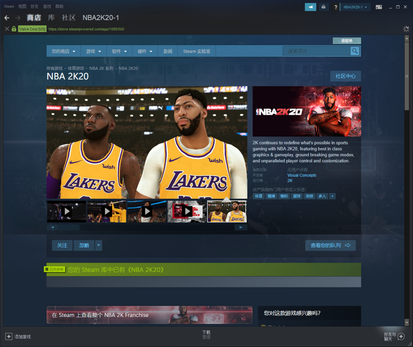The height and width of the screenshot is (347, 413).
Task: Stop page loading with the X icon
Action: [x=7, y=29]
